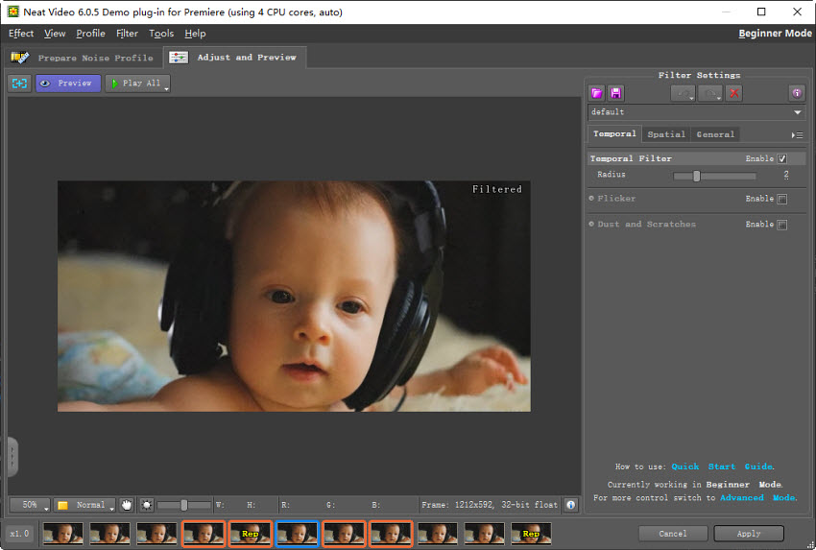Click the baby preview image

(x=294, y=296)
